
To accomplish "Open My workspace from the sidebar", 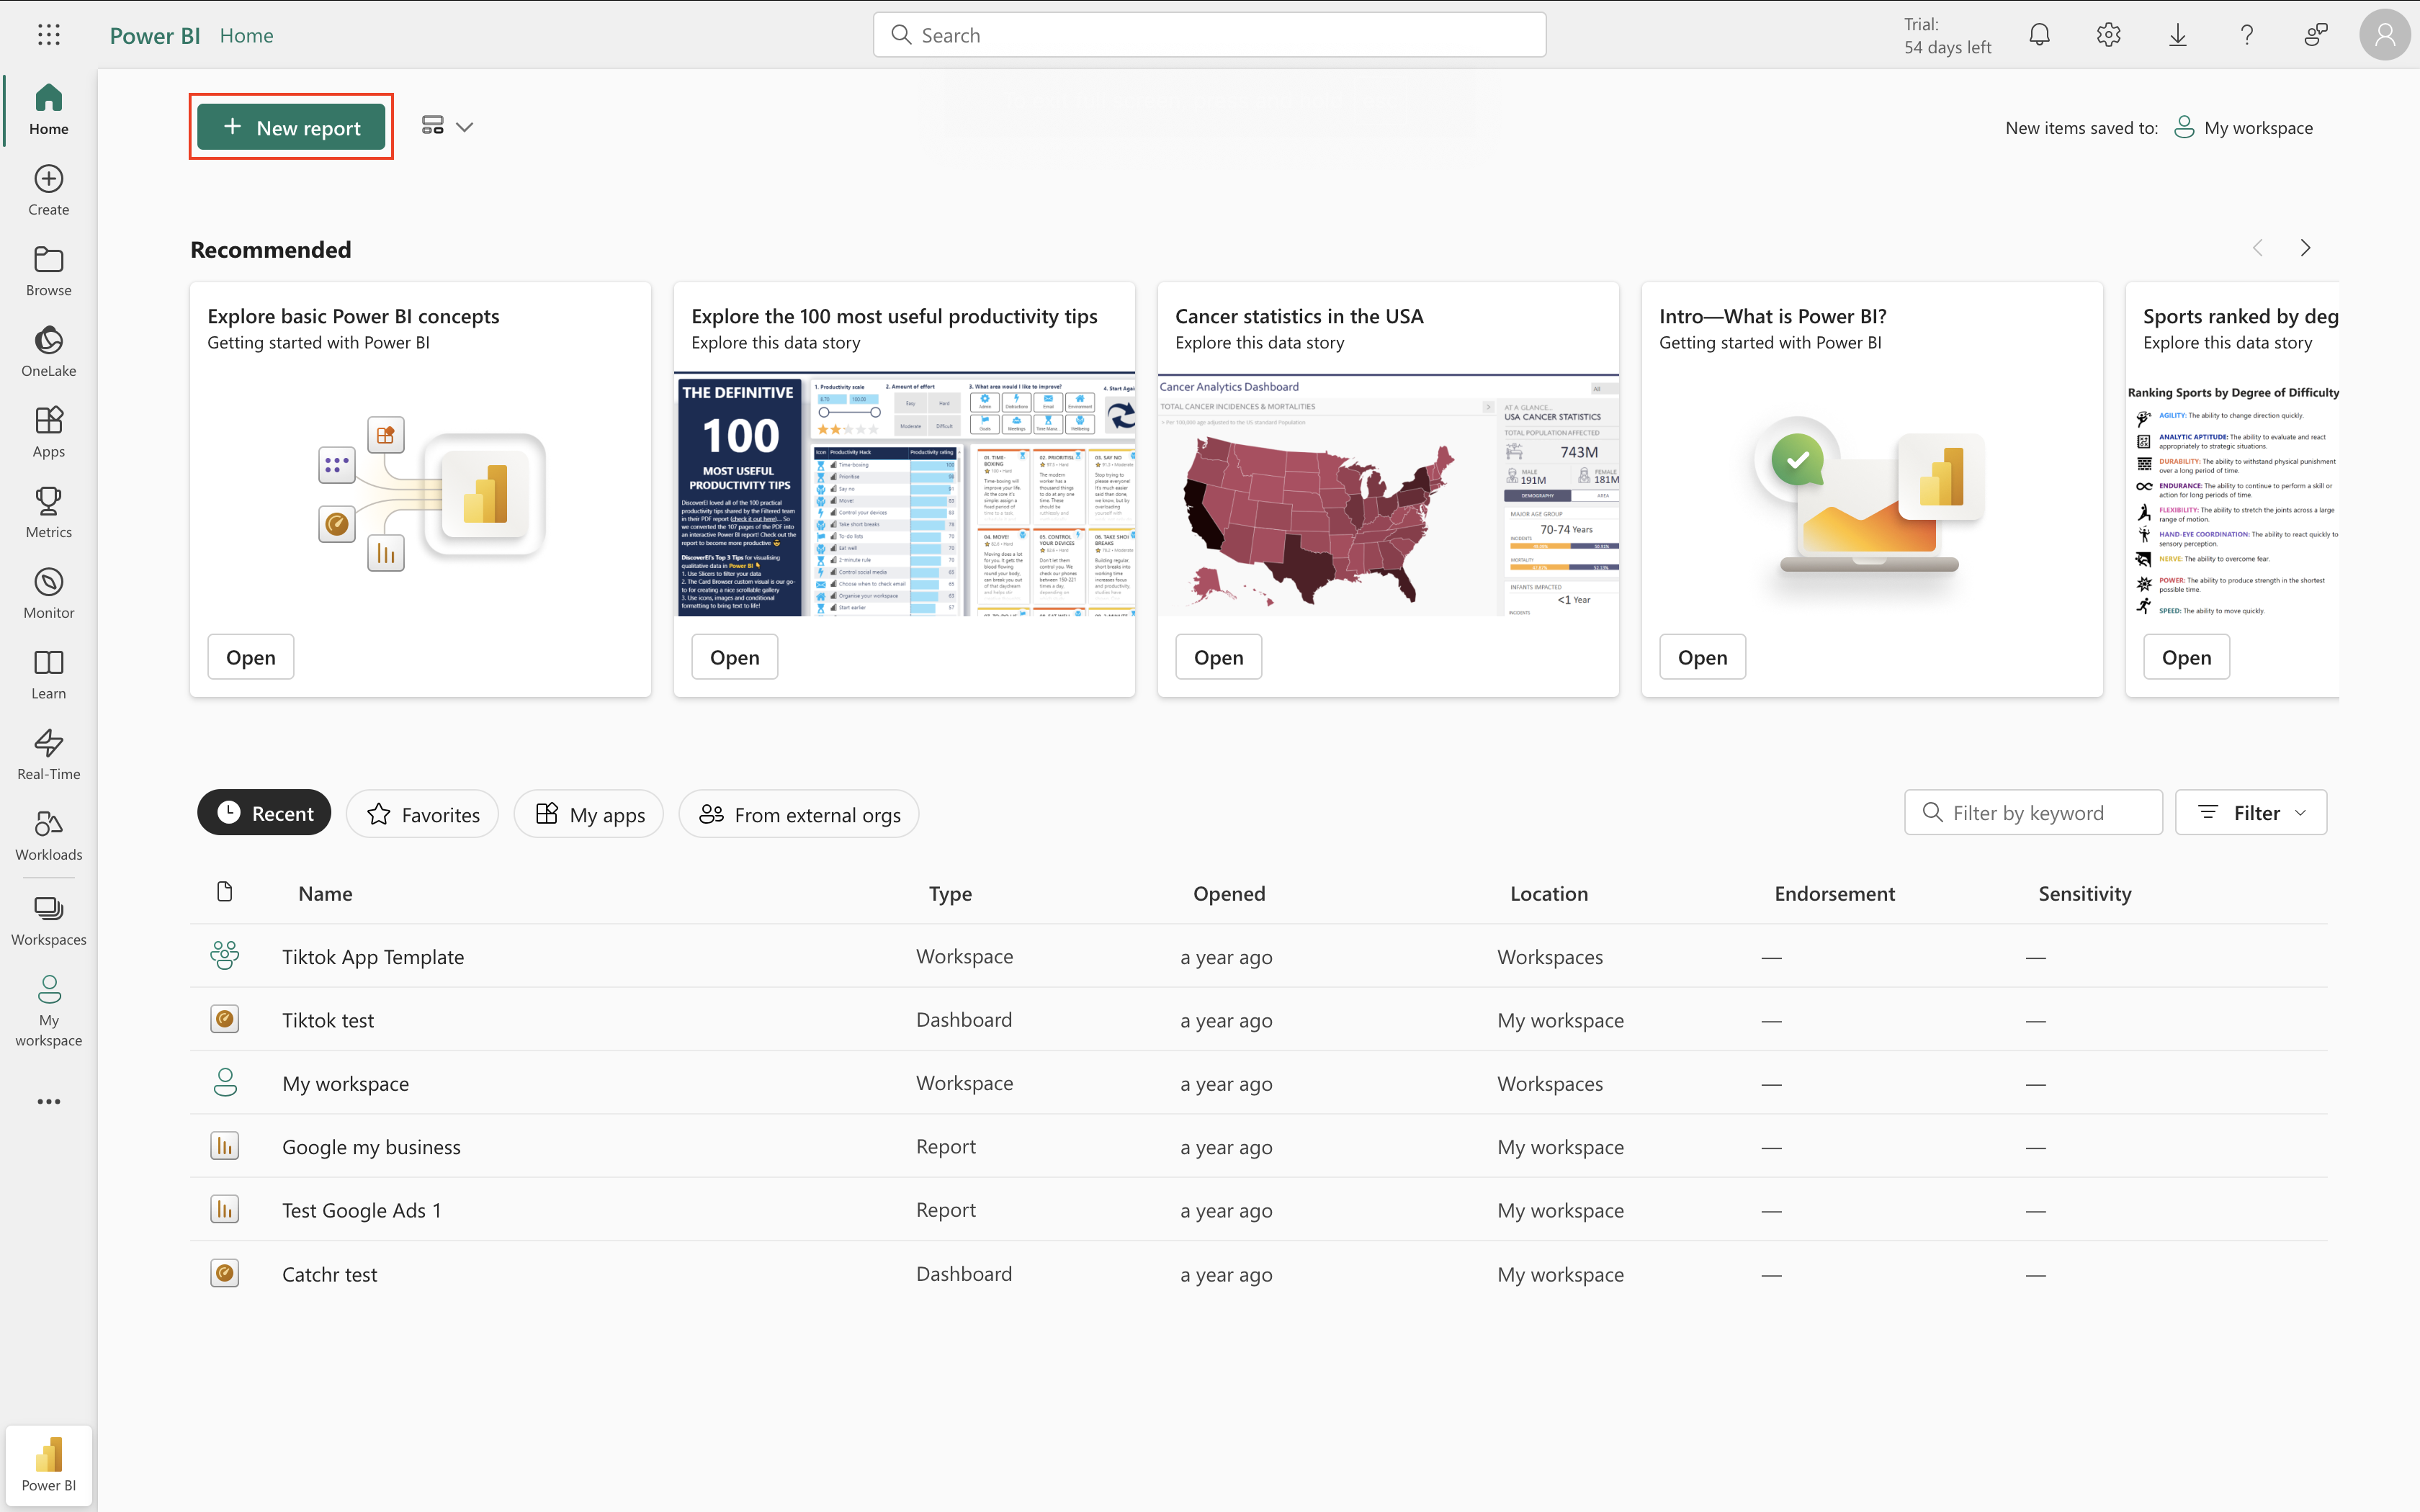I will click(x=48, y=1010).
